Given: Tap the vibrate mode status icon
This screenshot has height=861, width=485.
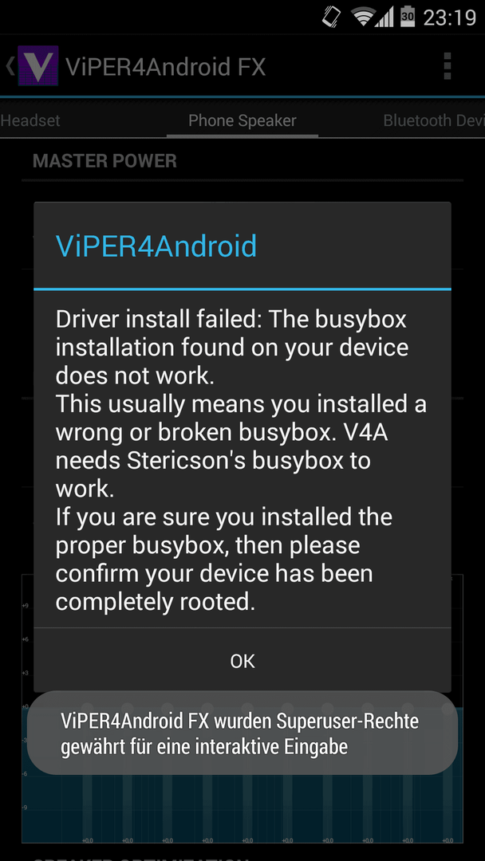Looking at the screenshot, I should [x=331, y=17].
